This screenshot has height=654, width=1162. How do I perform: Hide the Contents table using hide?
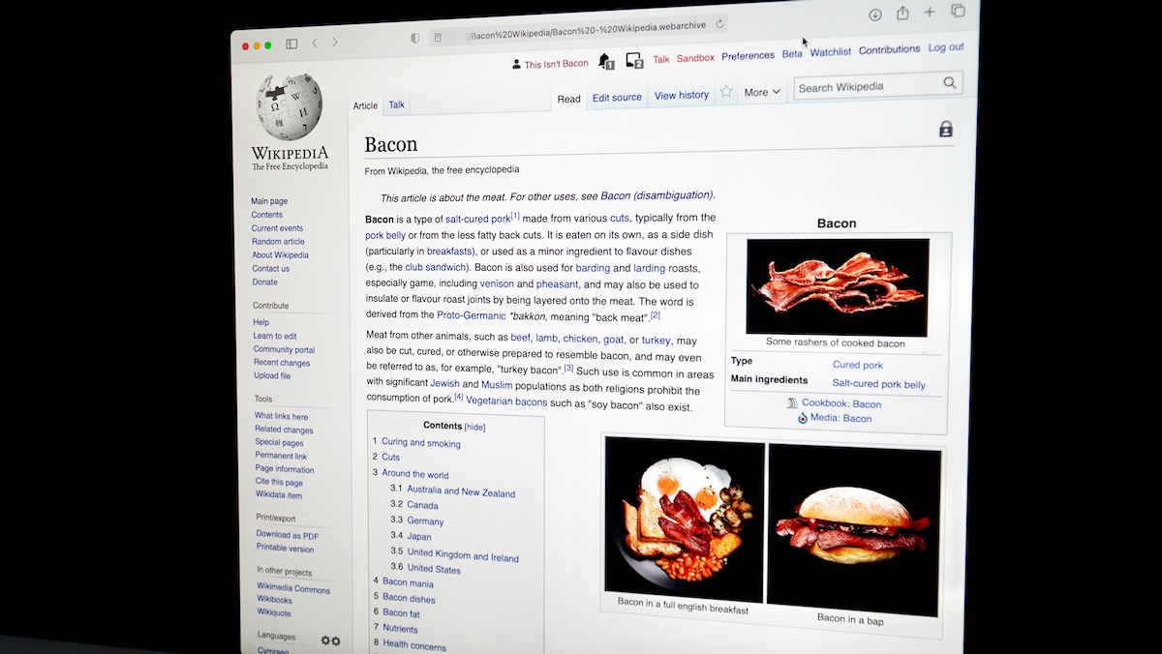(474, 427)
